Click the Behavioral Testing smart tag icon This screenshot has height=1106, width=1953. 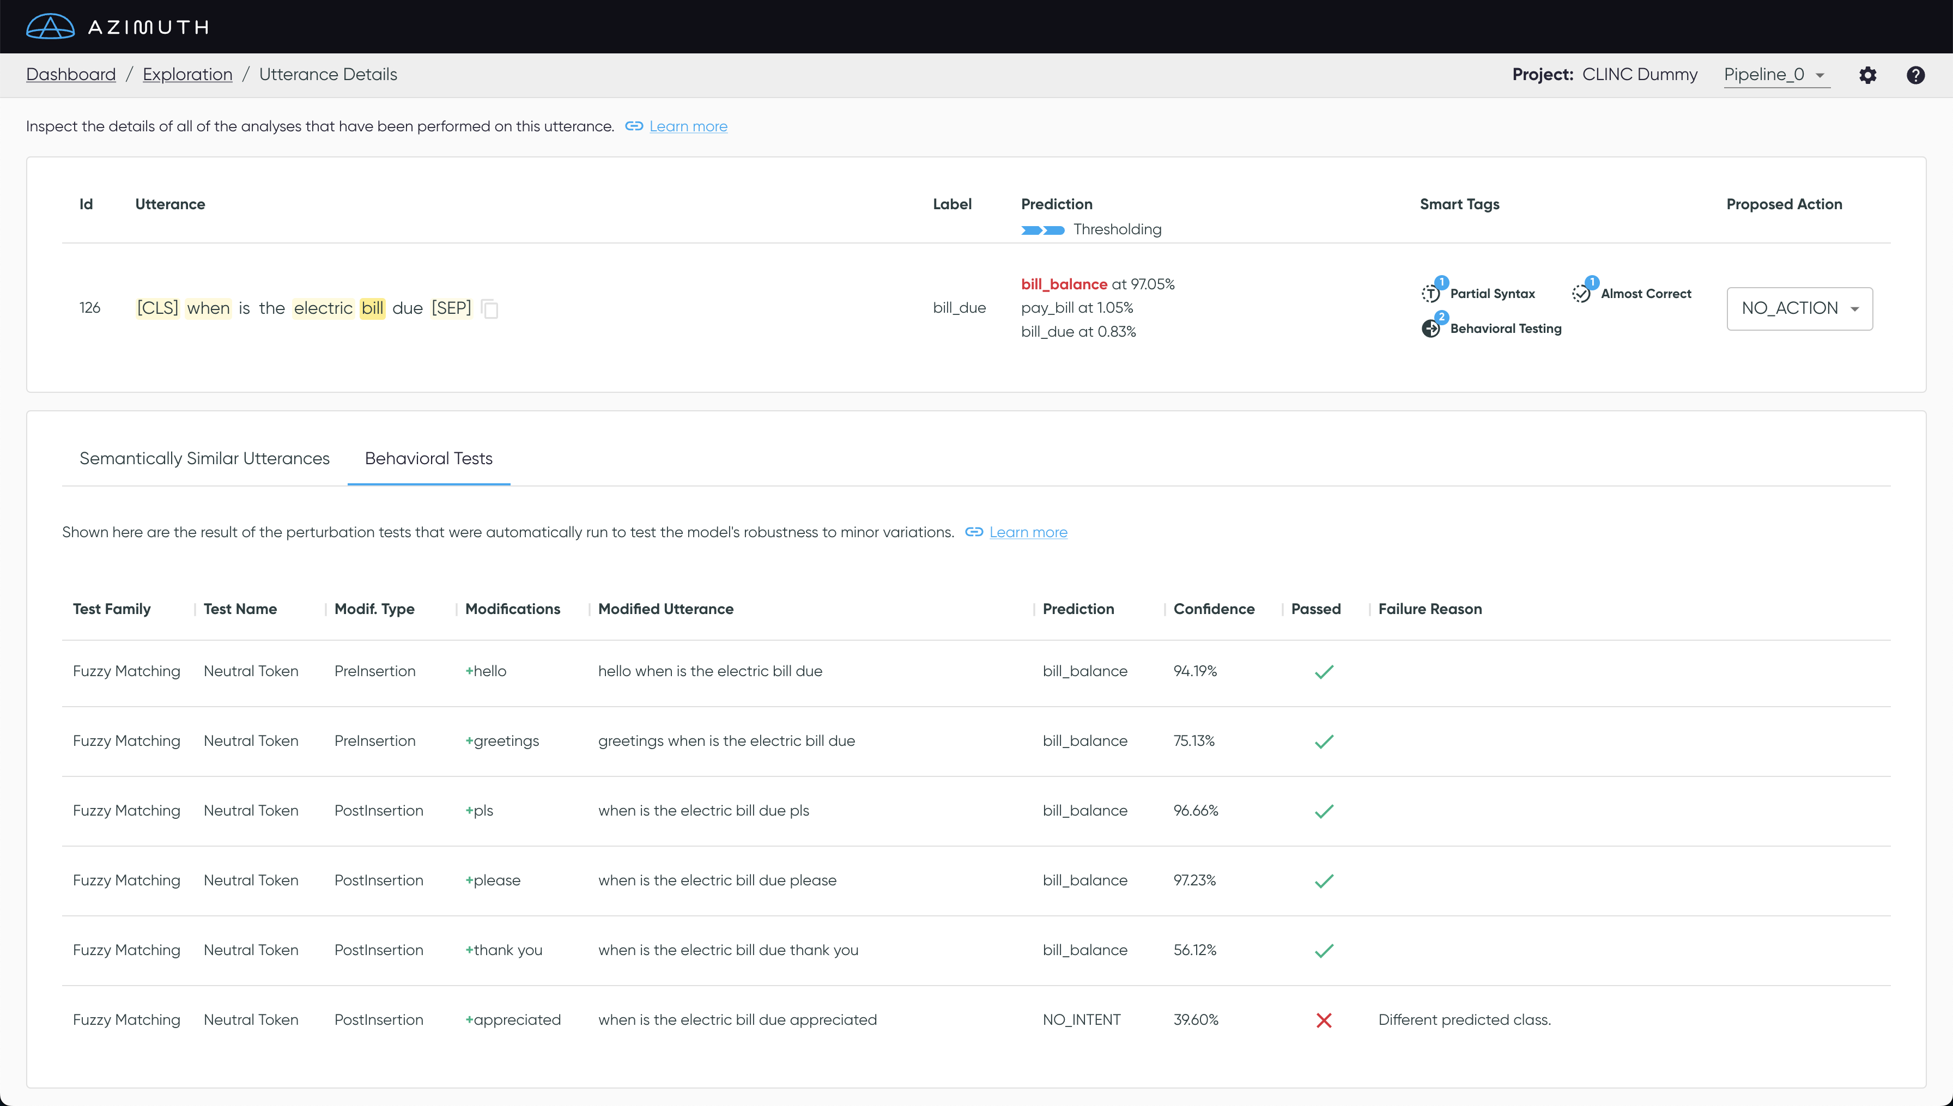tap(1431, 328)
